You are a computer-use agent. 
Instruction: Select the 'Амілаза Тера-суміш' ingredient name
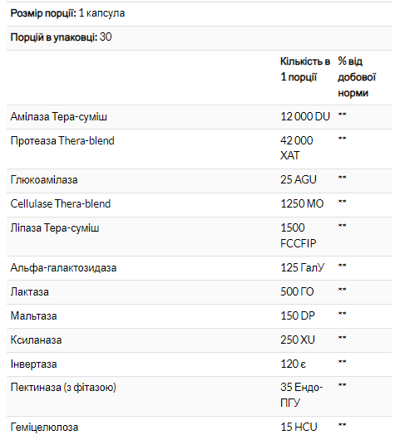59,117
